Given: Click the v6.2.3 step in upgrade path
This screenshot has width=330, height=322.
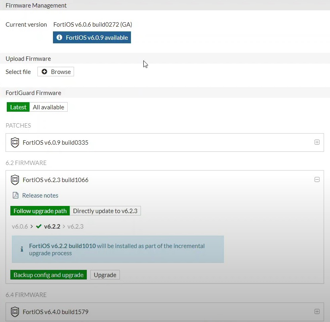Looking at the screenshot, I should pos(75,226).
